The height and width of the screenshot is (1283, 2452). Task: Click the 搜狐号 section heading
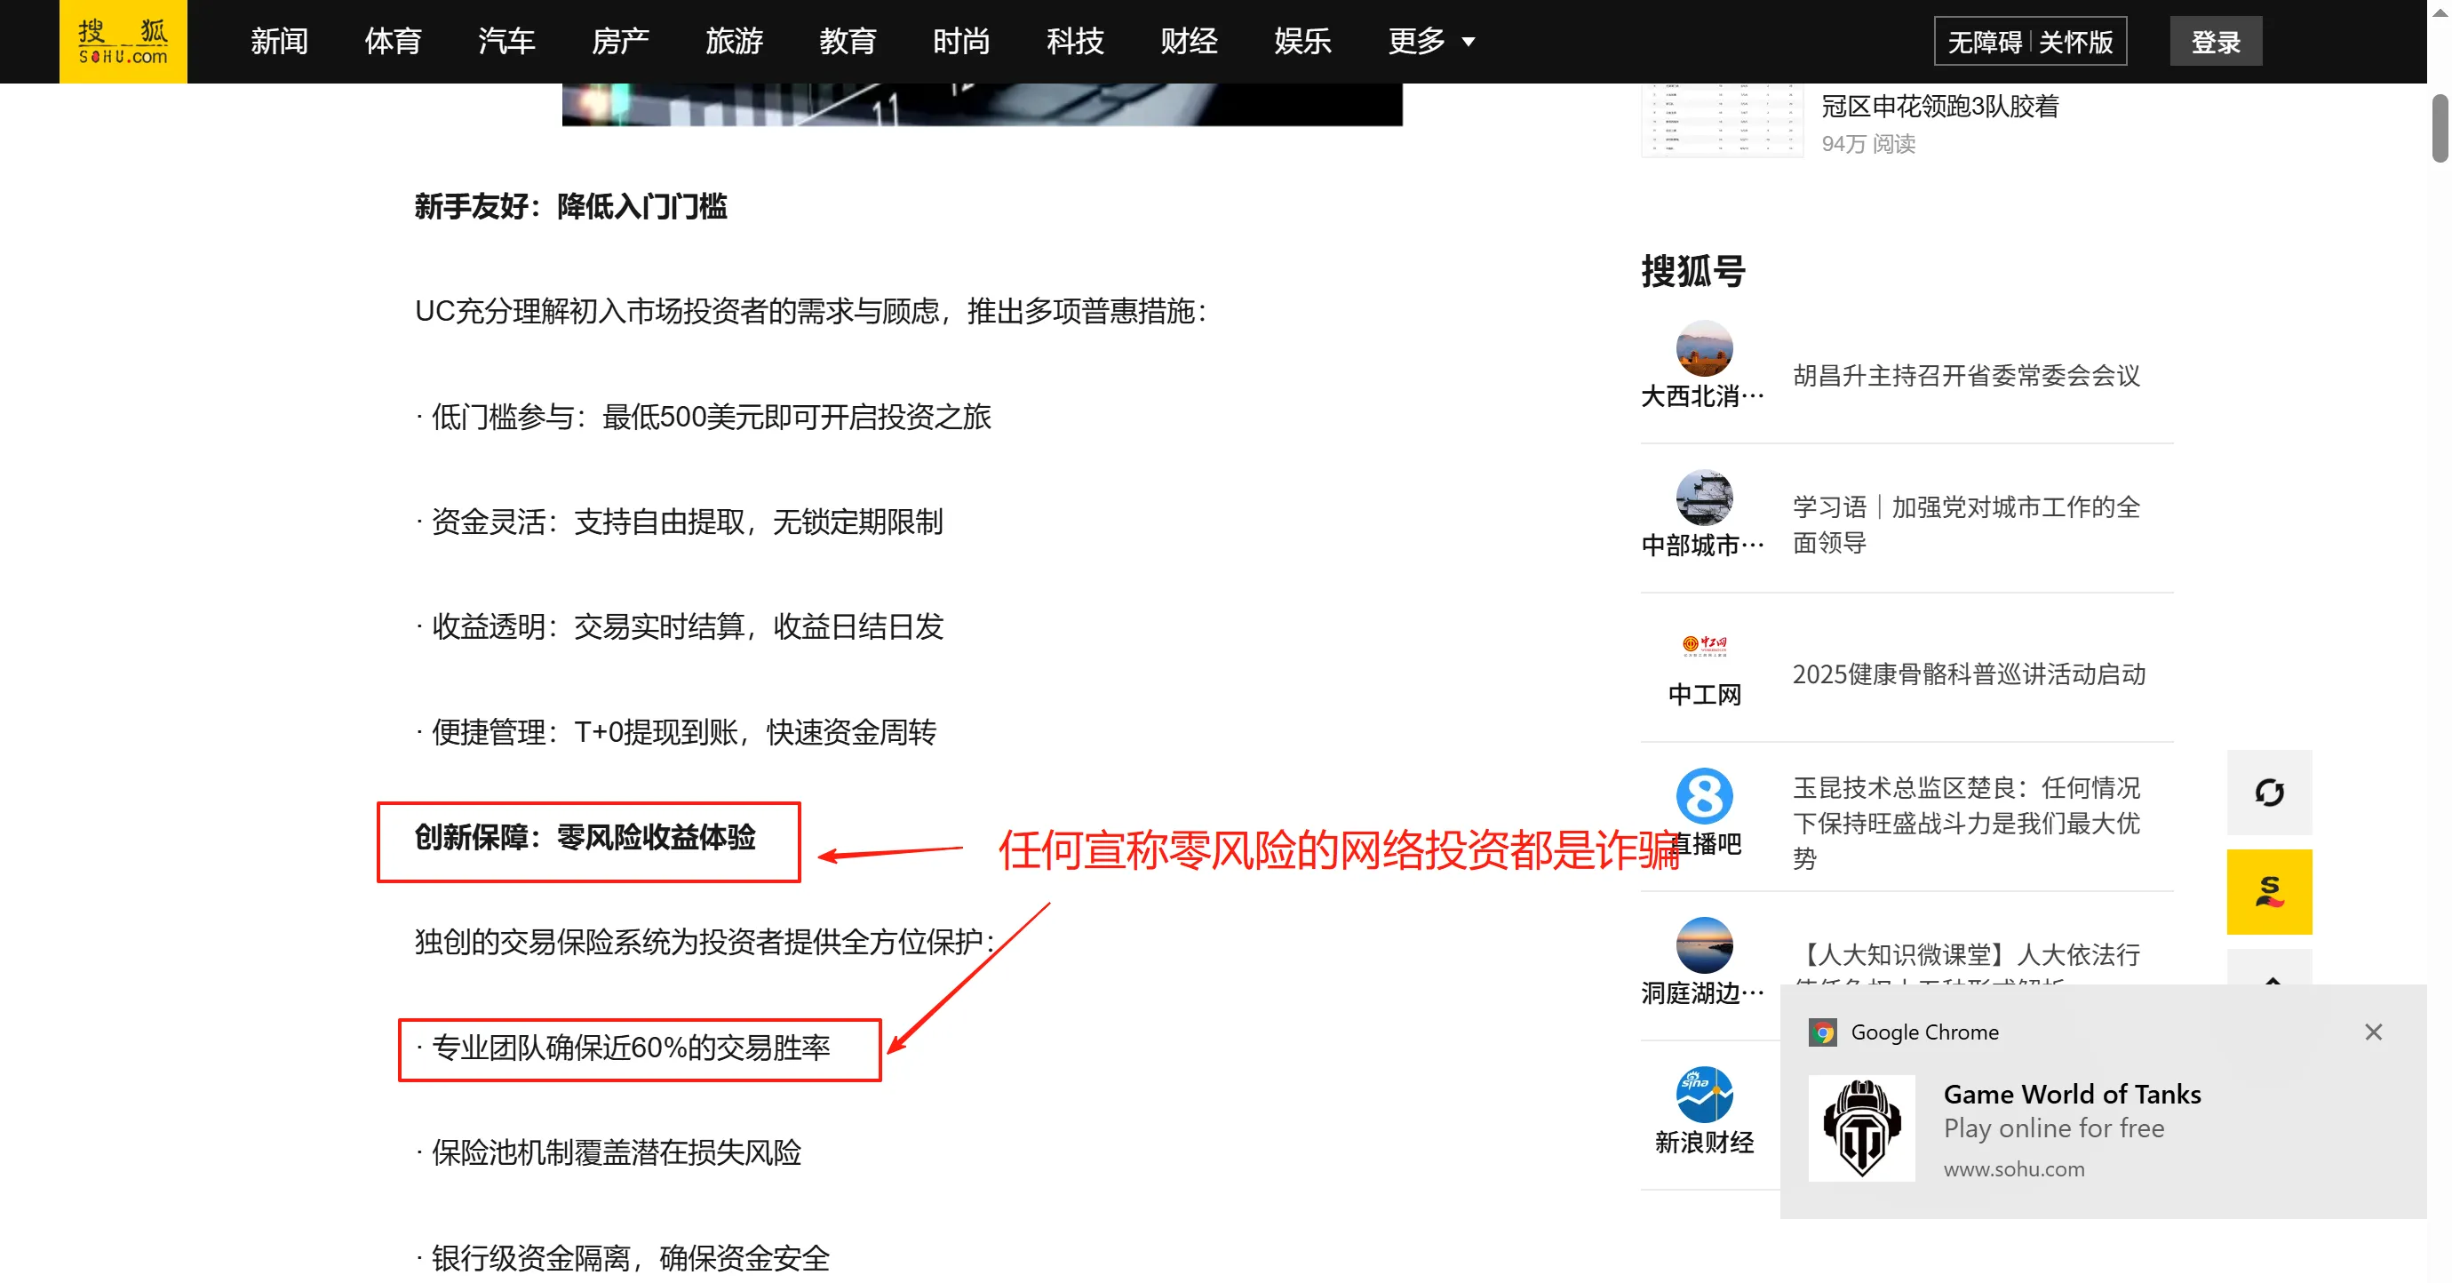click(x=1692, y=271)
